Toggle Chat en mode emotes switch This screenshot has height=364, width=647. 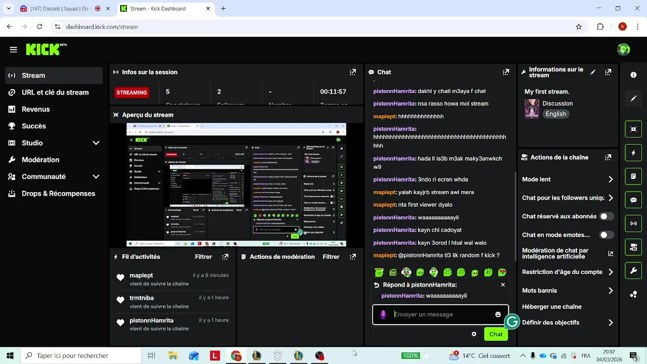point(606,235)
